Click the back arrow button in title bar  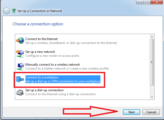tap(6, 11)
